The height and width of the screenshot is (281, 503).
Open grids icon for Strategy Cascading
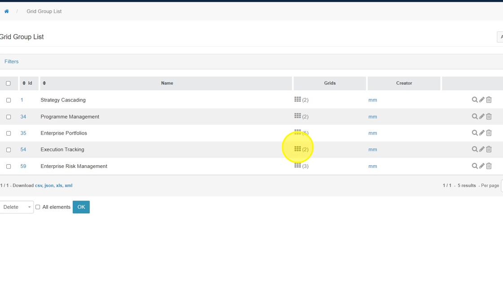point(297,100)
